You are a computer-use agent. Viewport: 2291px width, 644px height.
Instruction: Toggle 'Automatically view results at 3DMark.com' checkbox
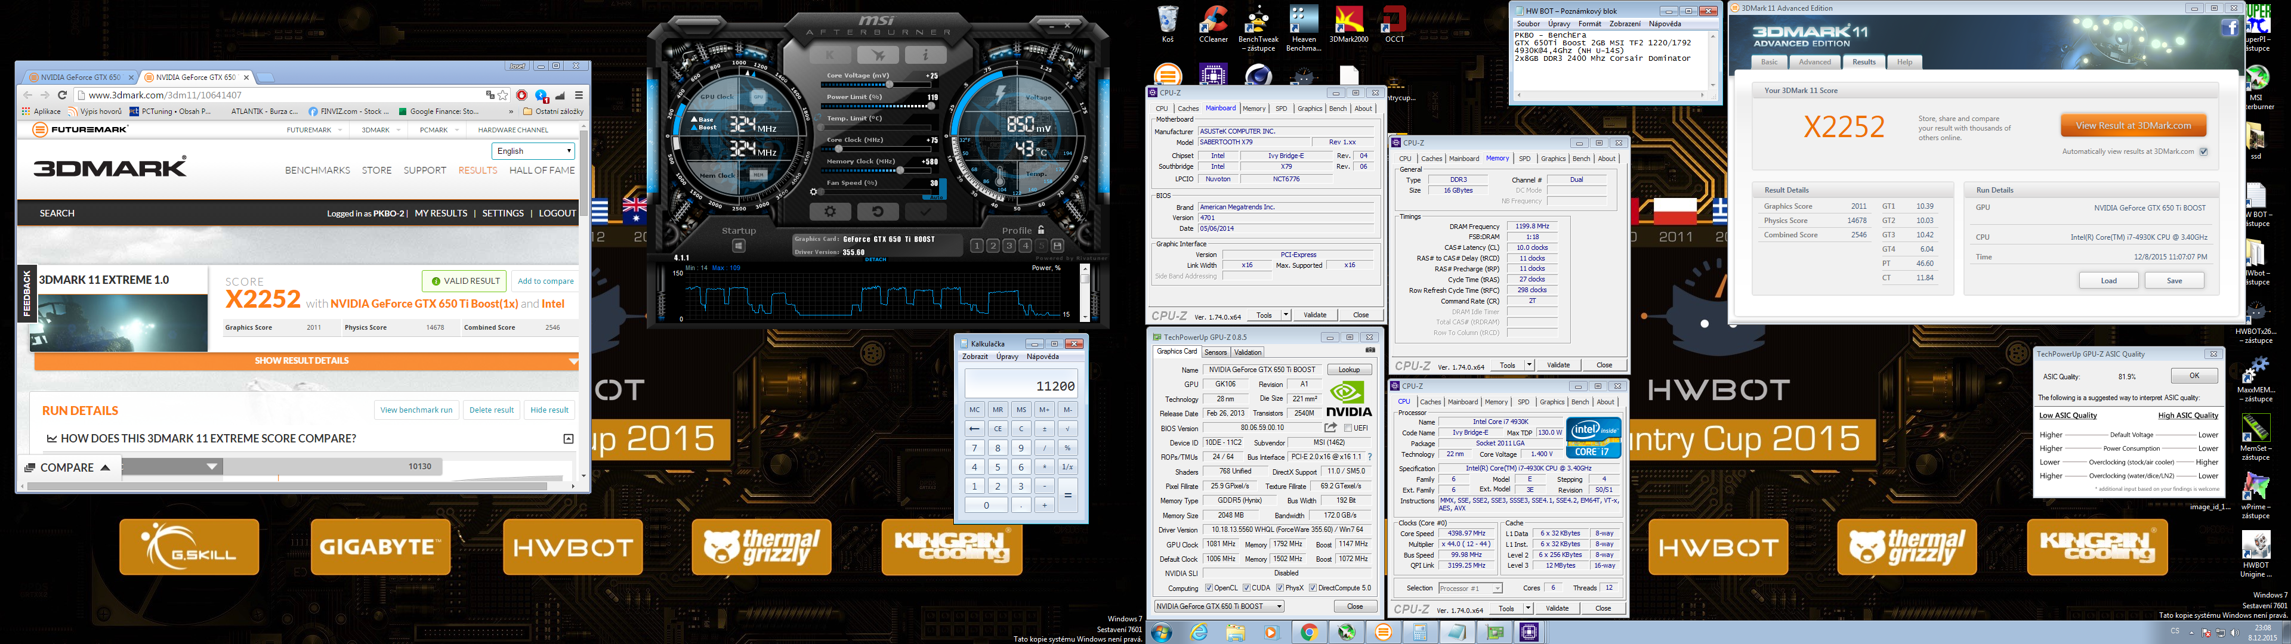(x=2203, y=151)
